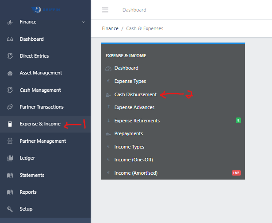Collapse the Finance menu chevron

click(83, 22)
